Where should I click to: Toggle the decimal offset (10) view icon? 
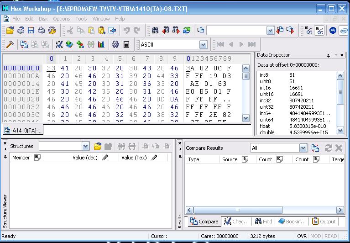click(x=308, y=30)
